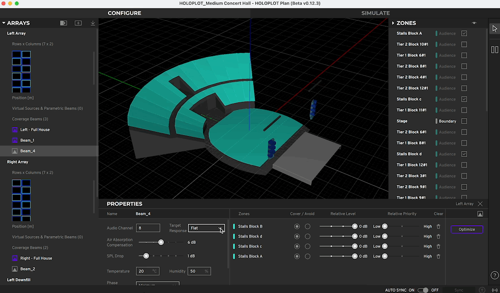Open the Phase Minimum dropdown
The image size is (500, 293).
(x=158, y=285)
